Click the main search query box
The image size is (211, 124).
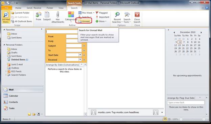(62, 32)
